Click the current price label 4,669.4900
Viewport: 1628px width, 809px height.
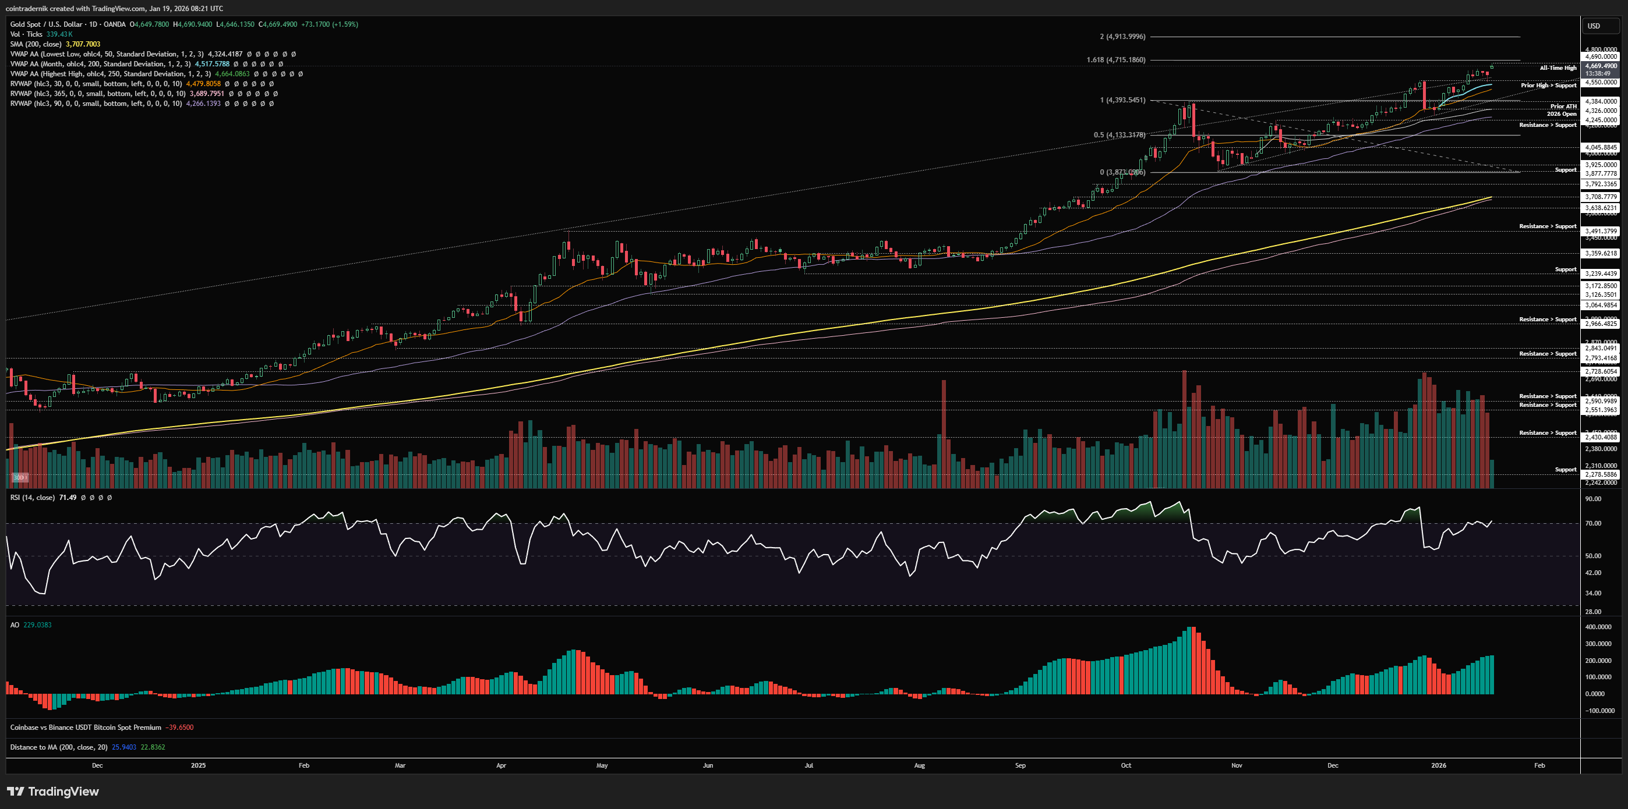pos(1601,66)
